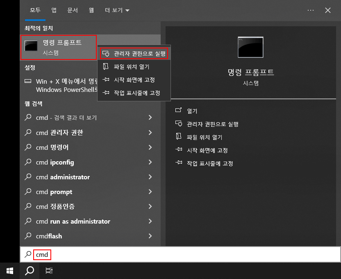Screen dimensions: 341x279
Task: Open the Windows Start button
Action: [10, 271]
